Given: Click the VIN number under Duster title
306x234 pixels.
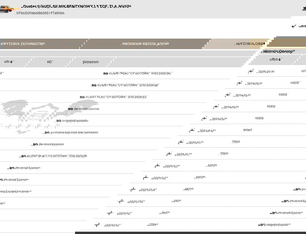Looking at the screenshot, I should (x=40, y=13).
